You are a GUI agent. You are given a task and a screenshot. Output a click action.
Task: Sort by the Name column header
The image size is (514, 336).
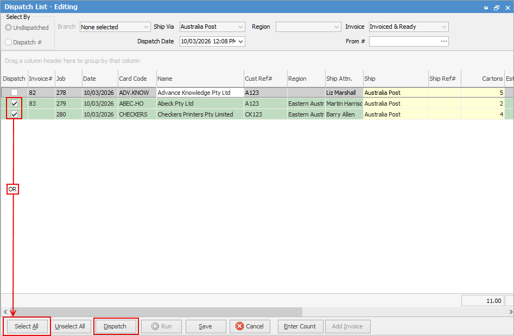pyautogui.click(x=200, y=79)
